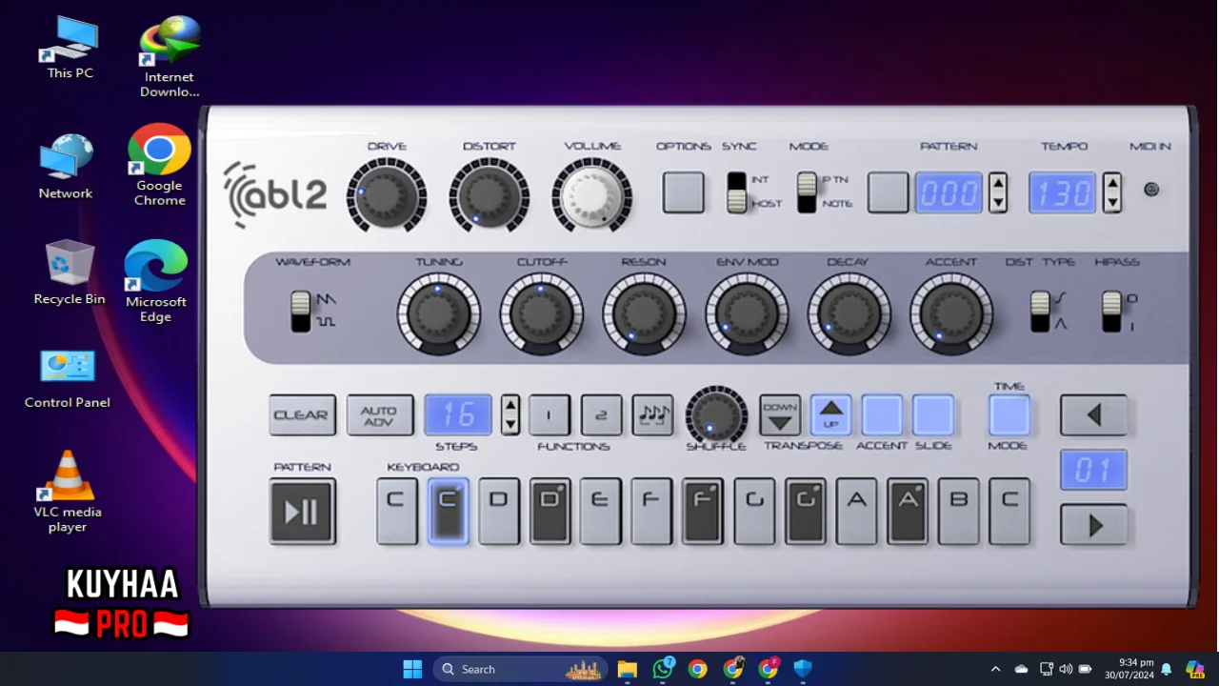The image size is (1219, 686).
Task: Click the E keyboard key
Action: coord(601,512)
